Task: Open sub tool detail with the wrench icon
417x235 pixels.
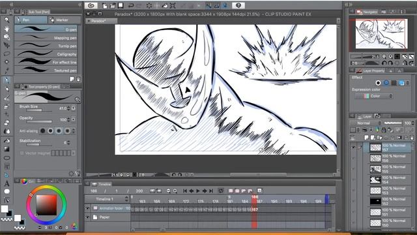Action: 78,174
